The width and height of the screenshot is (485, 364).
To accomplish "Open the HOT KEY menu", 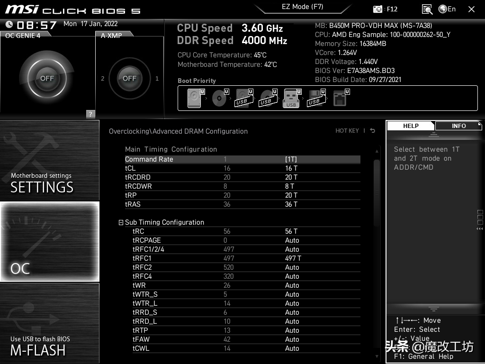I will coord(347,131).
